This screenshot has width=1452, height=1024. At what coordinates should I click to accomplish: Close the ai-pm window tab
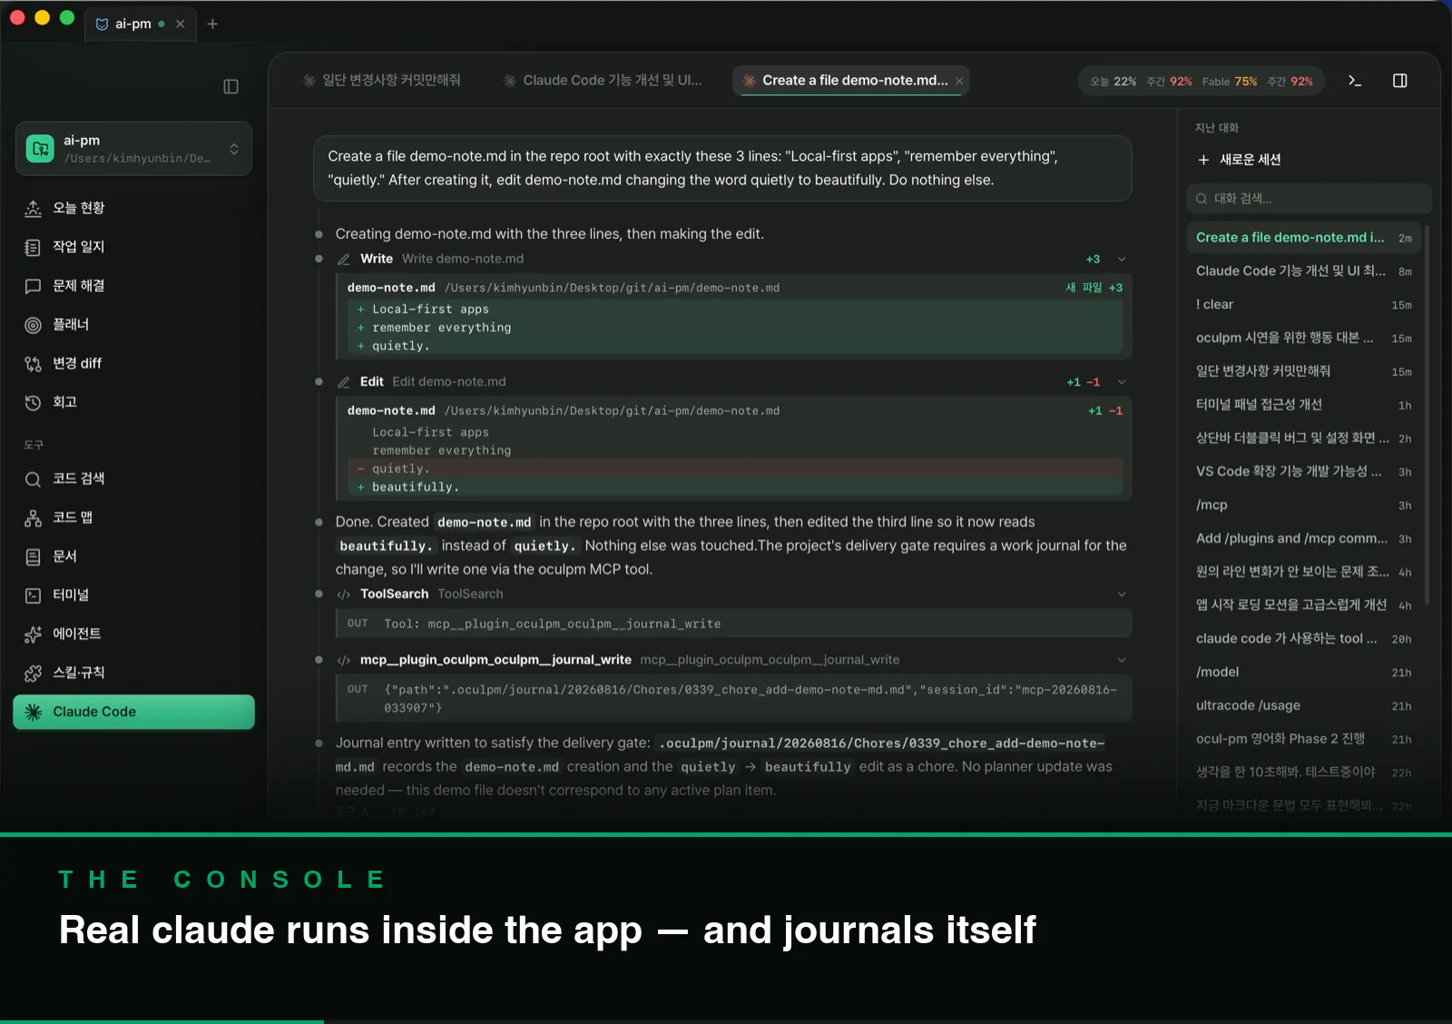pyautogui.click(x=181, y=25)
